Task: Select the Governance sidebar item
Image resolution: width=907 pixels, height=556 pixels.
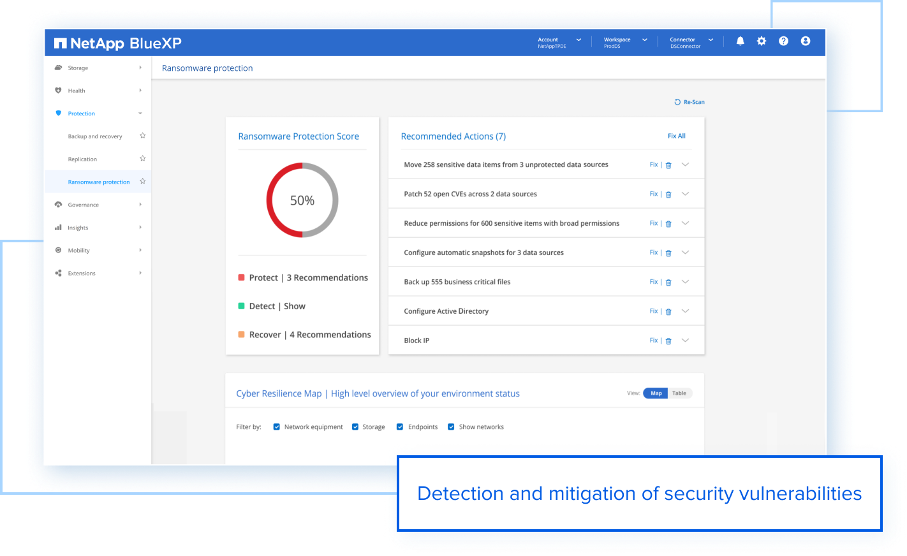Action: [x=84, y=204]
